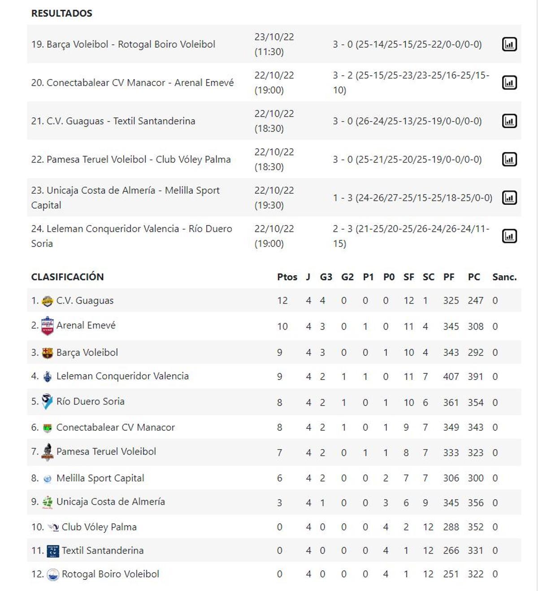Open statistics for Conectabalear CV Manacor vs Arenal Emevé
Image resolution: width=538 pixels, height=591 pixels.
(510, 82)
